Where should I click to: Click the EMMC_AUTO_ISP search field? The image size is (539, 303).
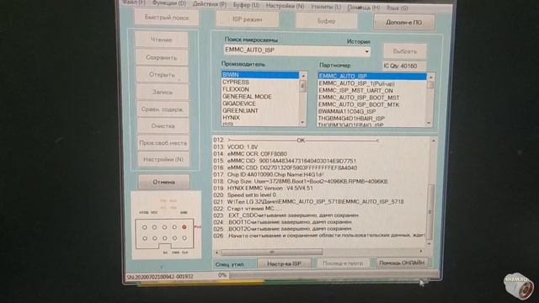click(296, 50)
